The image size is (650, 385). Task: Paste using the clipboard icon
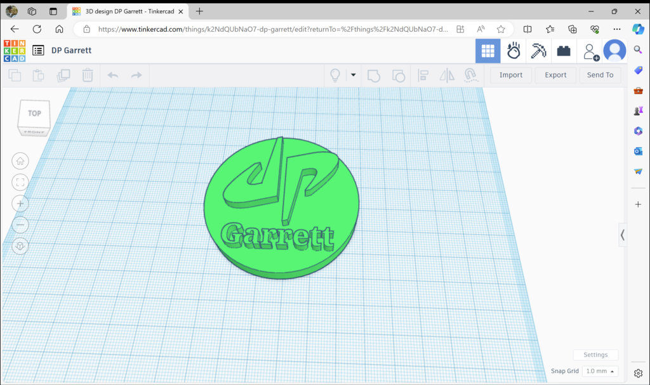tap(39, 75)
